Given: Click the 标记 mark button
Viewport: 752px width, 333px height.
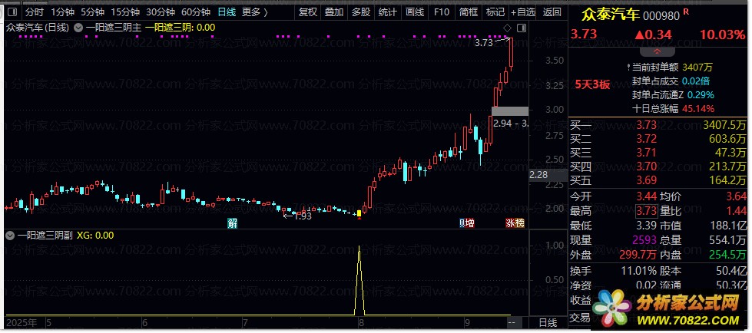Looking at the screenshot, I should click(495, 12).
